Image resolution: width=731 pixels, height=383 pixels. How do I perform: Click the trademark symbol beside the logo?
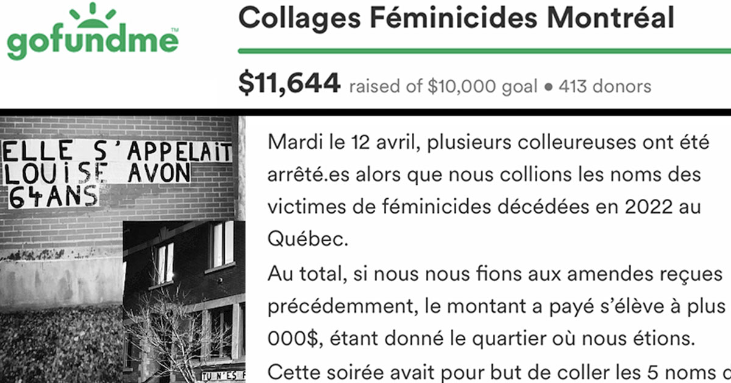tap(173, 29)
